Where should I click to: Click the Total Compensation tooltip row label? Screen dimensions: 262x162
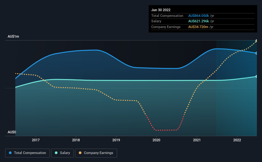[x=167, y=16]
